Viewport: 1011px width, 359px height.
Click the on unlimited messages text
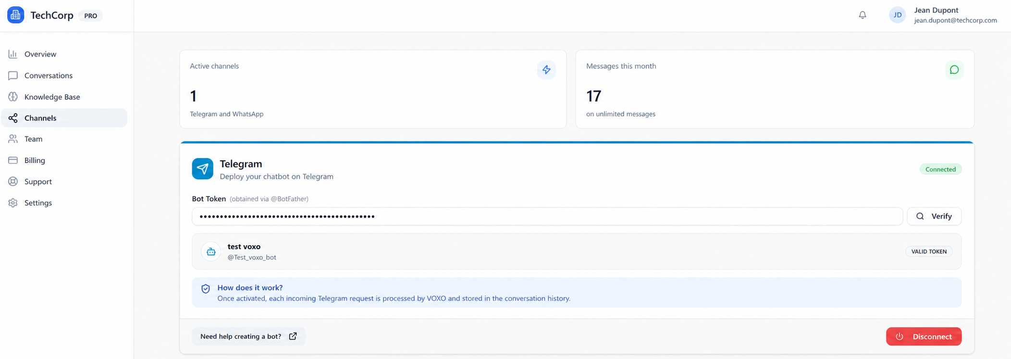[x=620, y=114]
